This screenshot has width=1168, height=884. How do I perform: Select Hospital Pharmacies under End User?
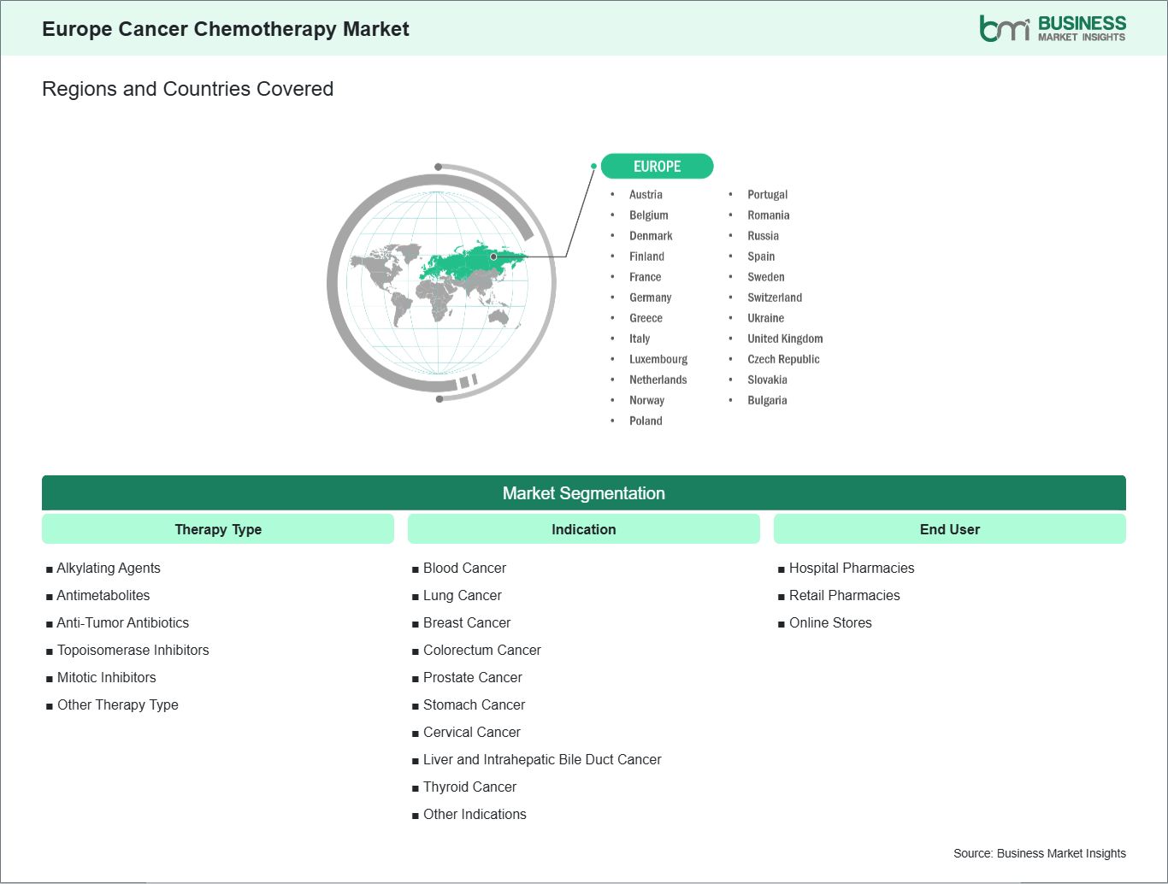pyautogui.click(x=852, y=568)
